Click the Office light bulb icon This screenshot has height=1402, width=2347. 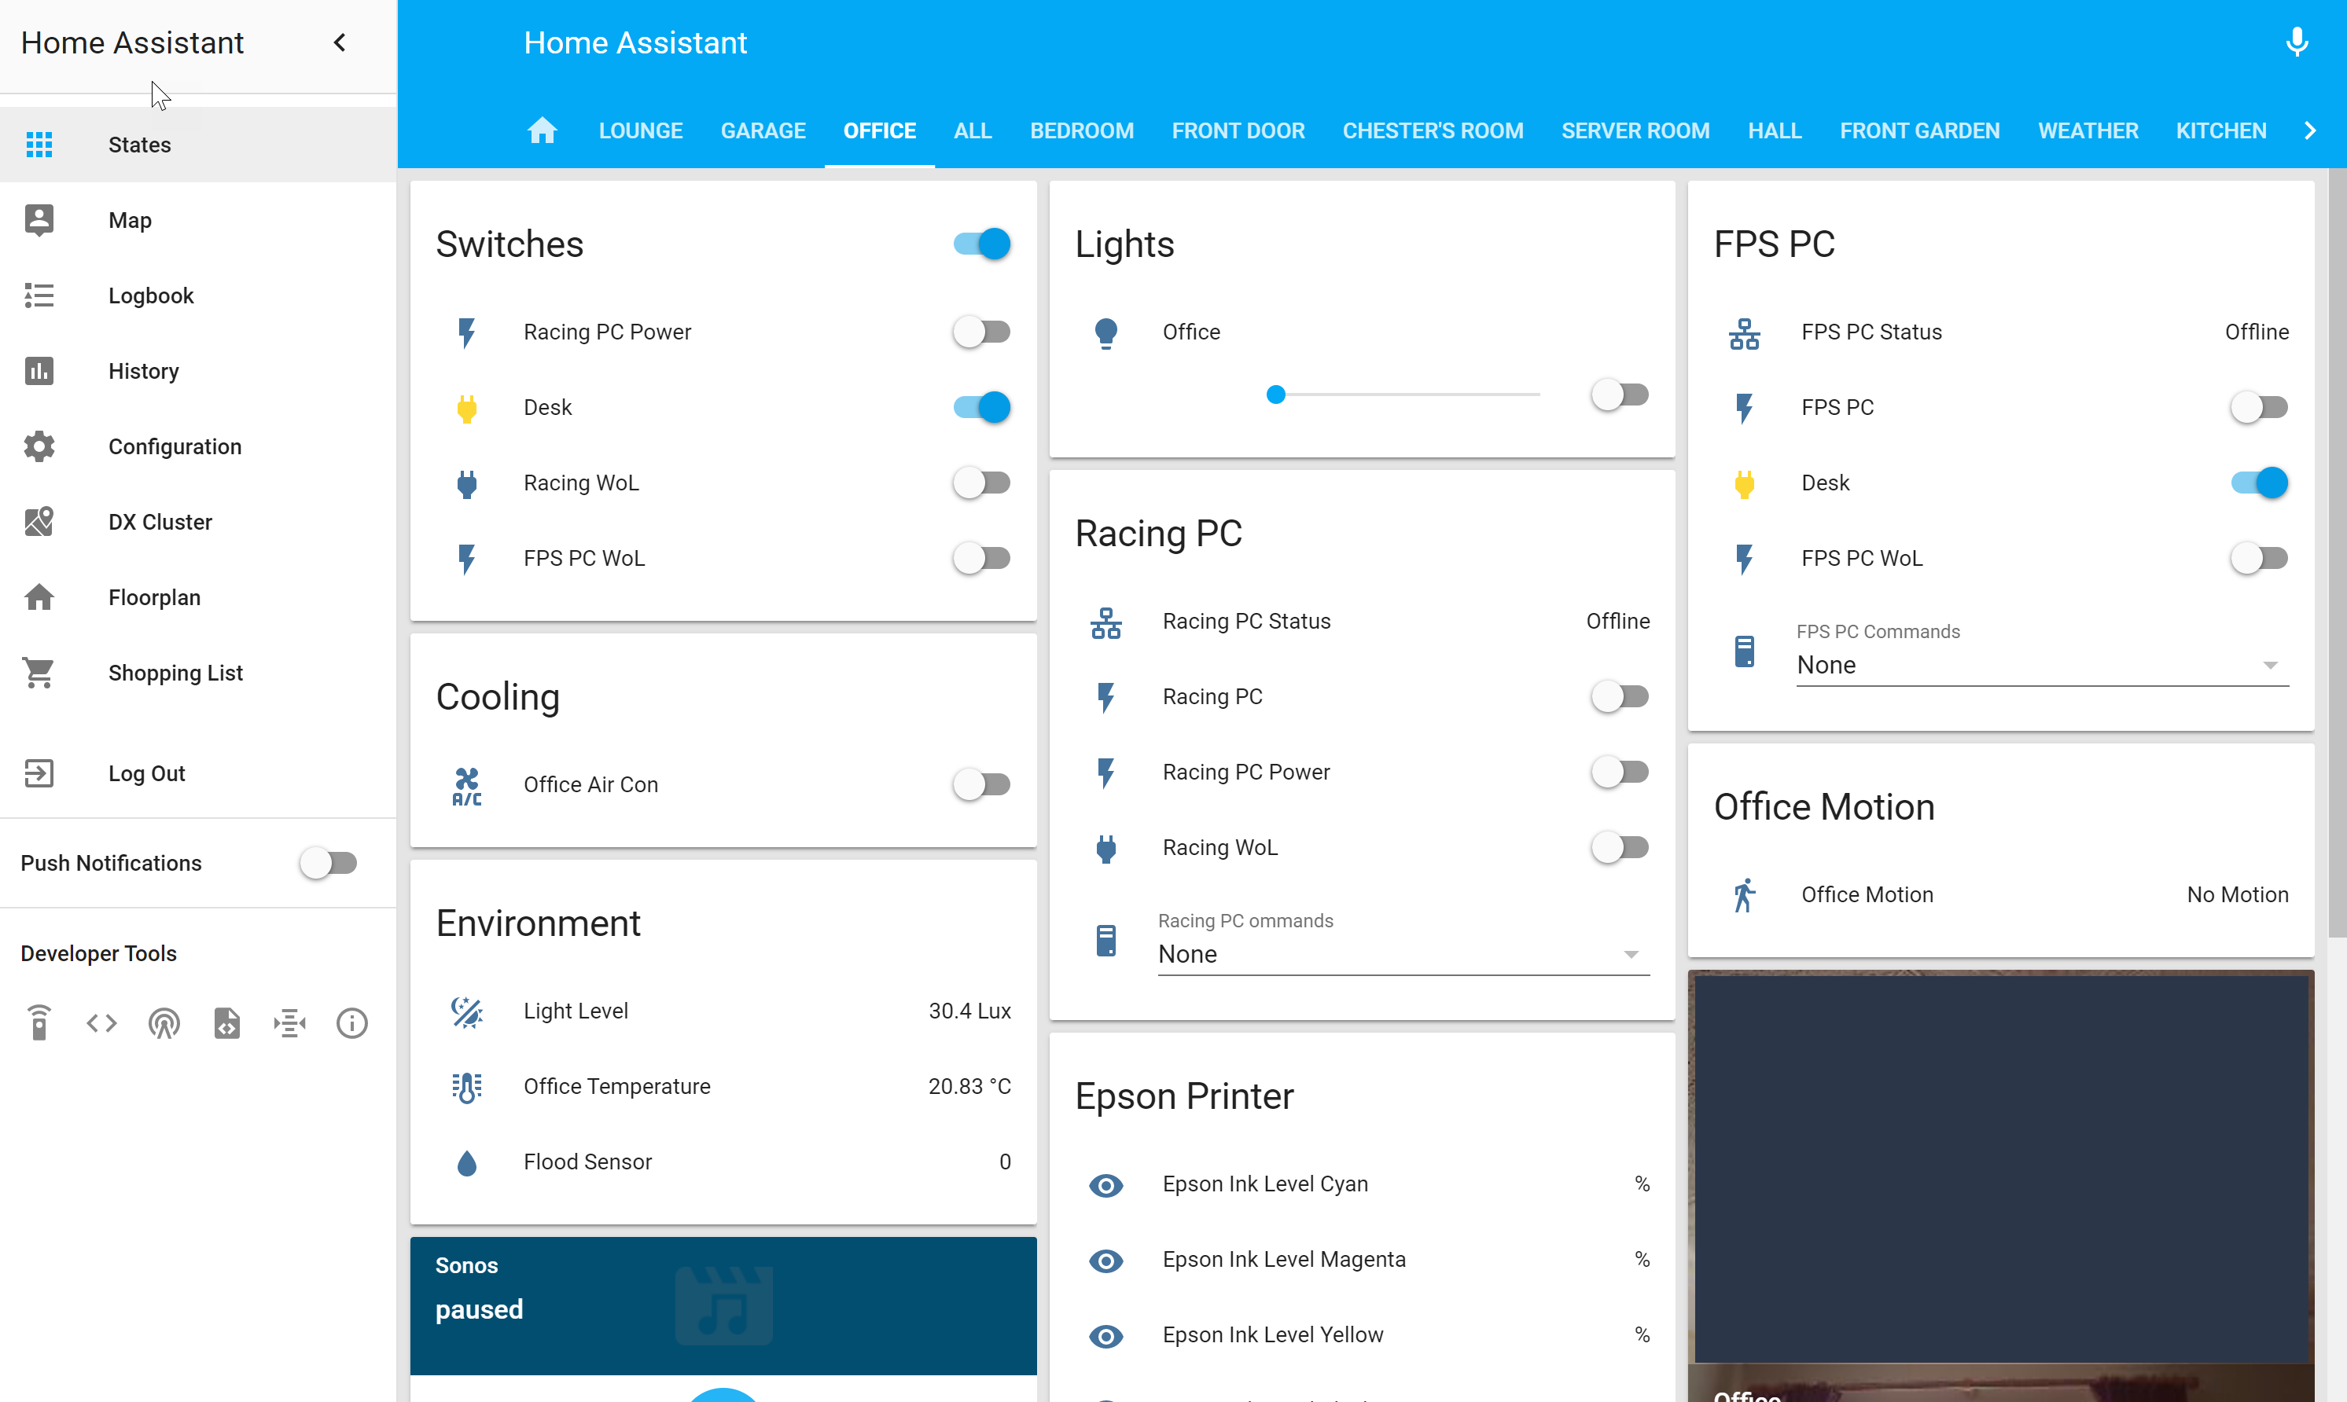pos(1106,332)
